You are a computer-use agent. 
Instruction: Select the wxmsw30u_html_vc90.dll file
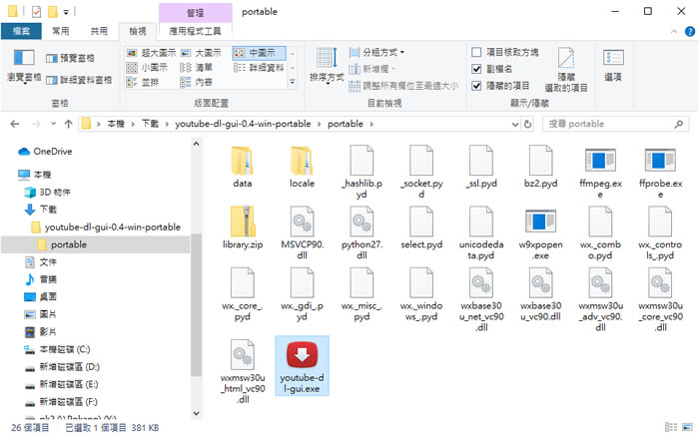(242, 371)
